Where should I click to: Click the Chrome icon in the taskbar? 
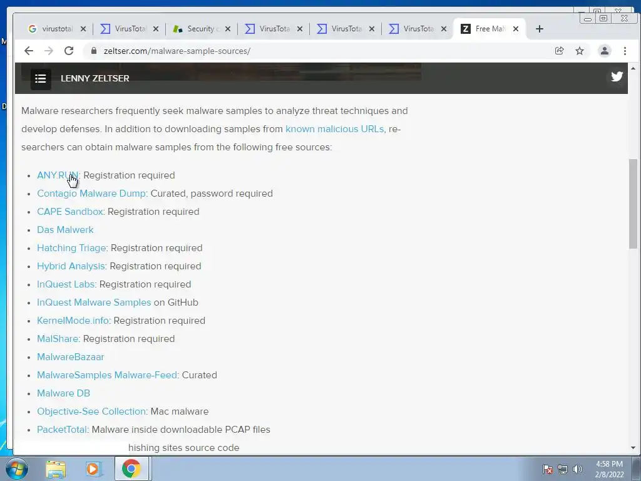(x=131, y=468)
